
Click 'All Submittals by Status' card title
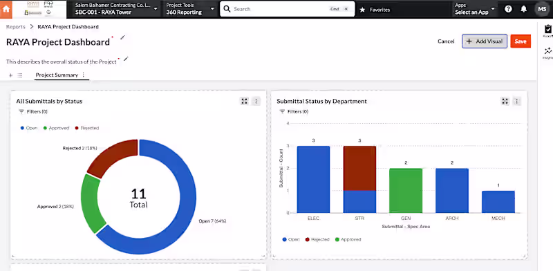point(49,101)
